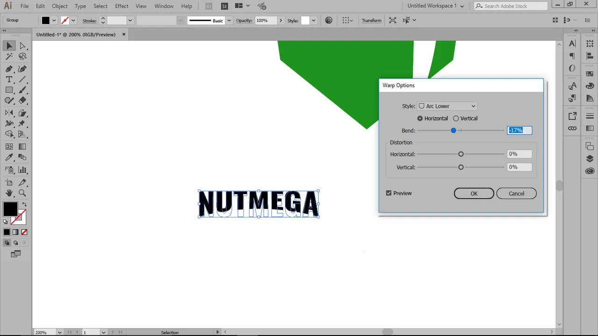Adjust the Bend slider handle
The width and height of the screenshot is (598, 336).
[453, 131]
